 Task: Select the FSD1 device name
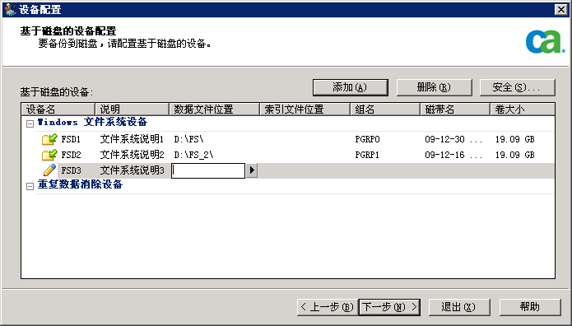[x=71, y=139]
